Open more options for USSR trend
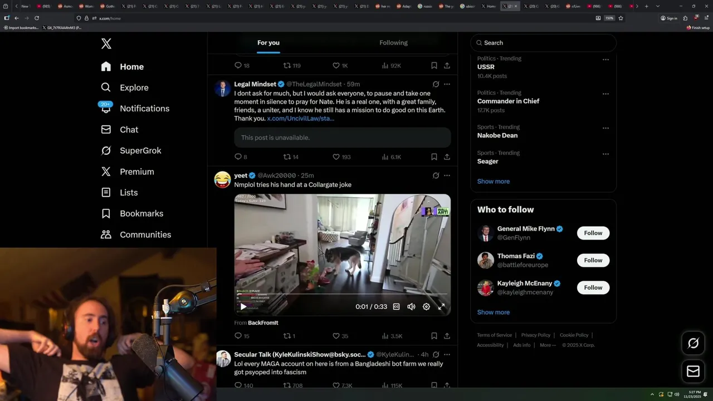Screen dimensions: 713x401 [605, 60]
